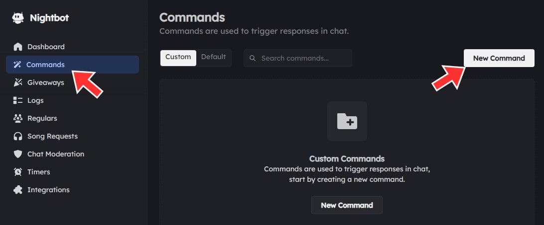Viewport: 544px width, 225px height.
Task: Open the Giveaways menu item
Action: [x=45, y=82]
